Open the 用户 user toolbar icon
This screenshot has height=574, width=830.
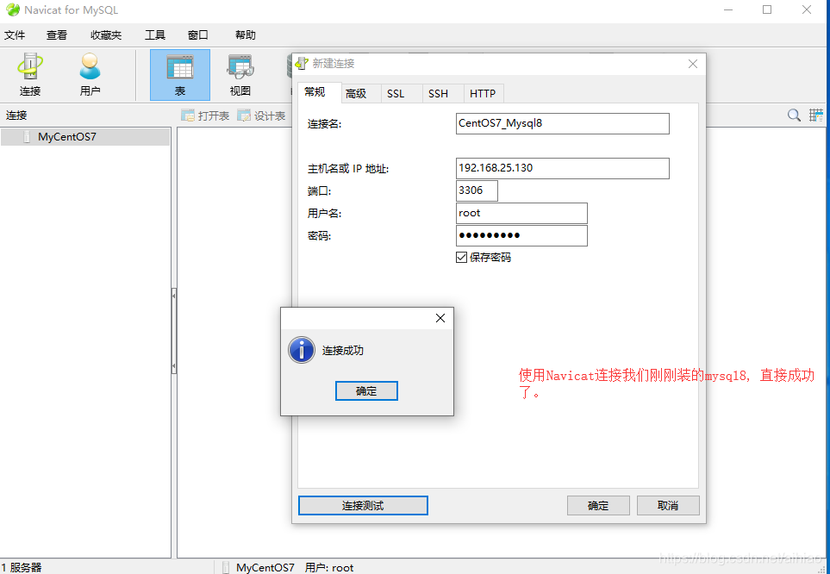pos(90,75)
